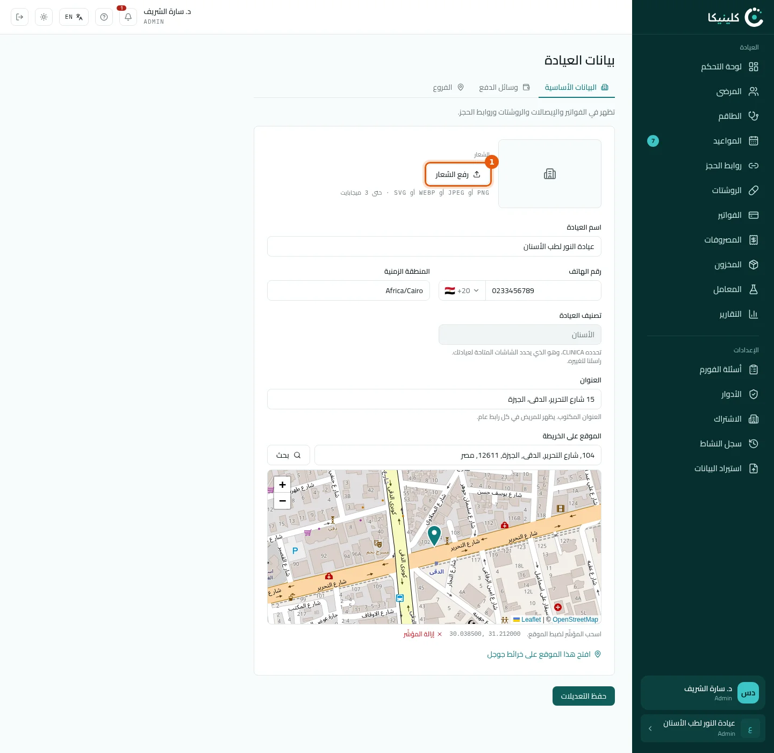
Task: Toggle the light/dark theme sun icon
Action: click(x=44, y=17)
